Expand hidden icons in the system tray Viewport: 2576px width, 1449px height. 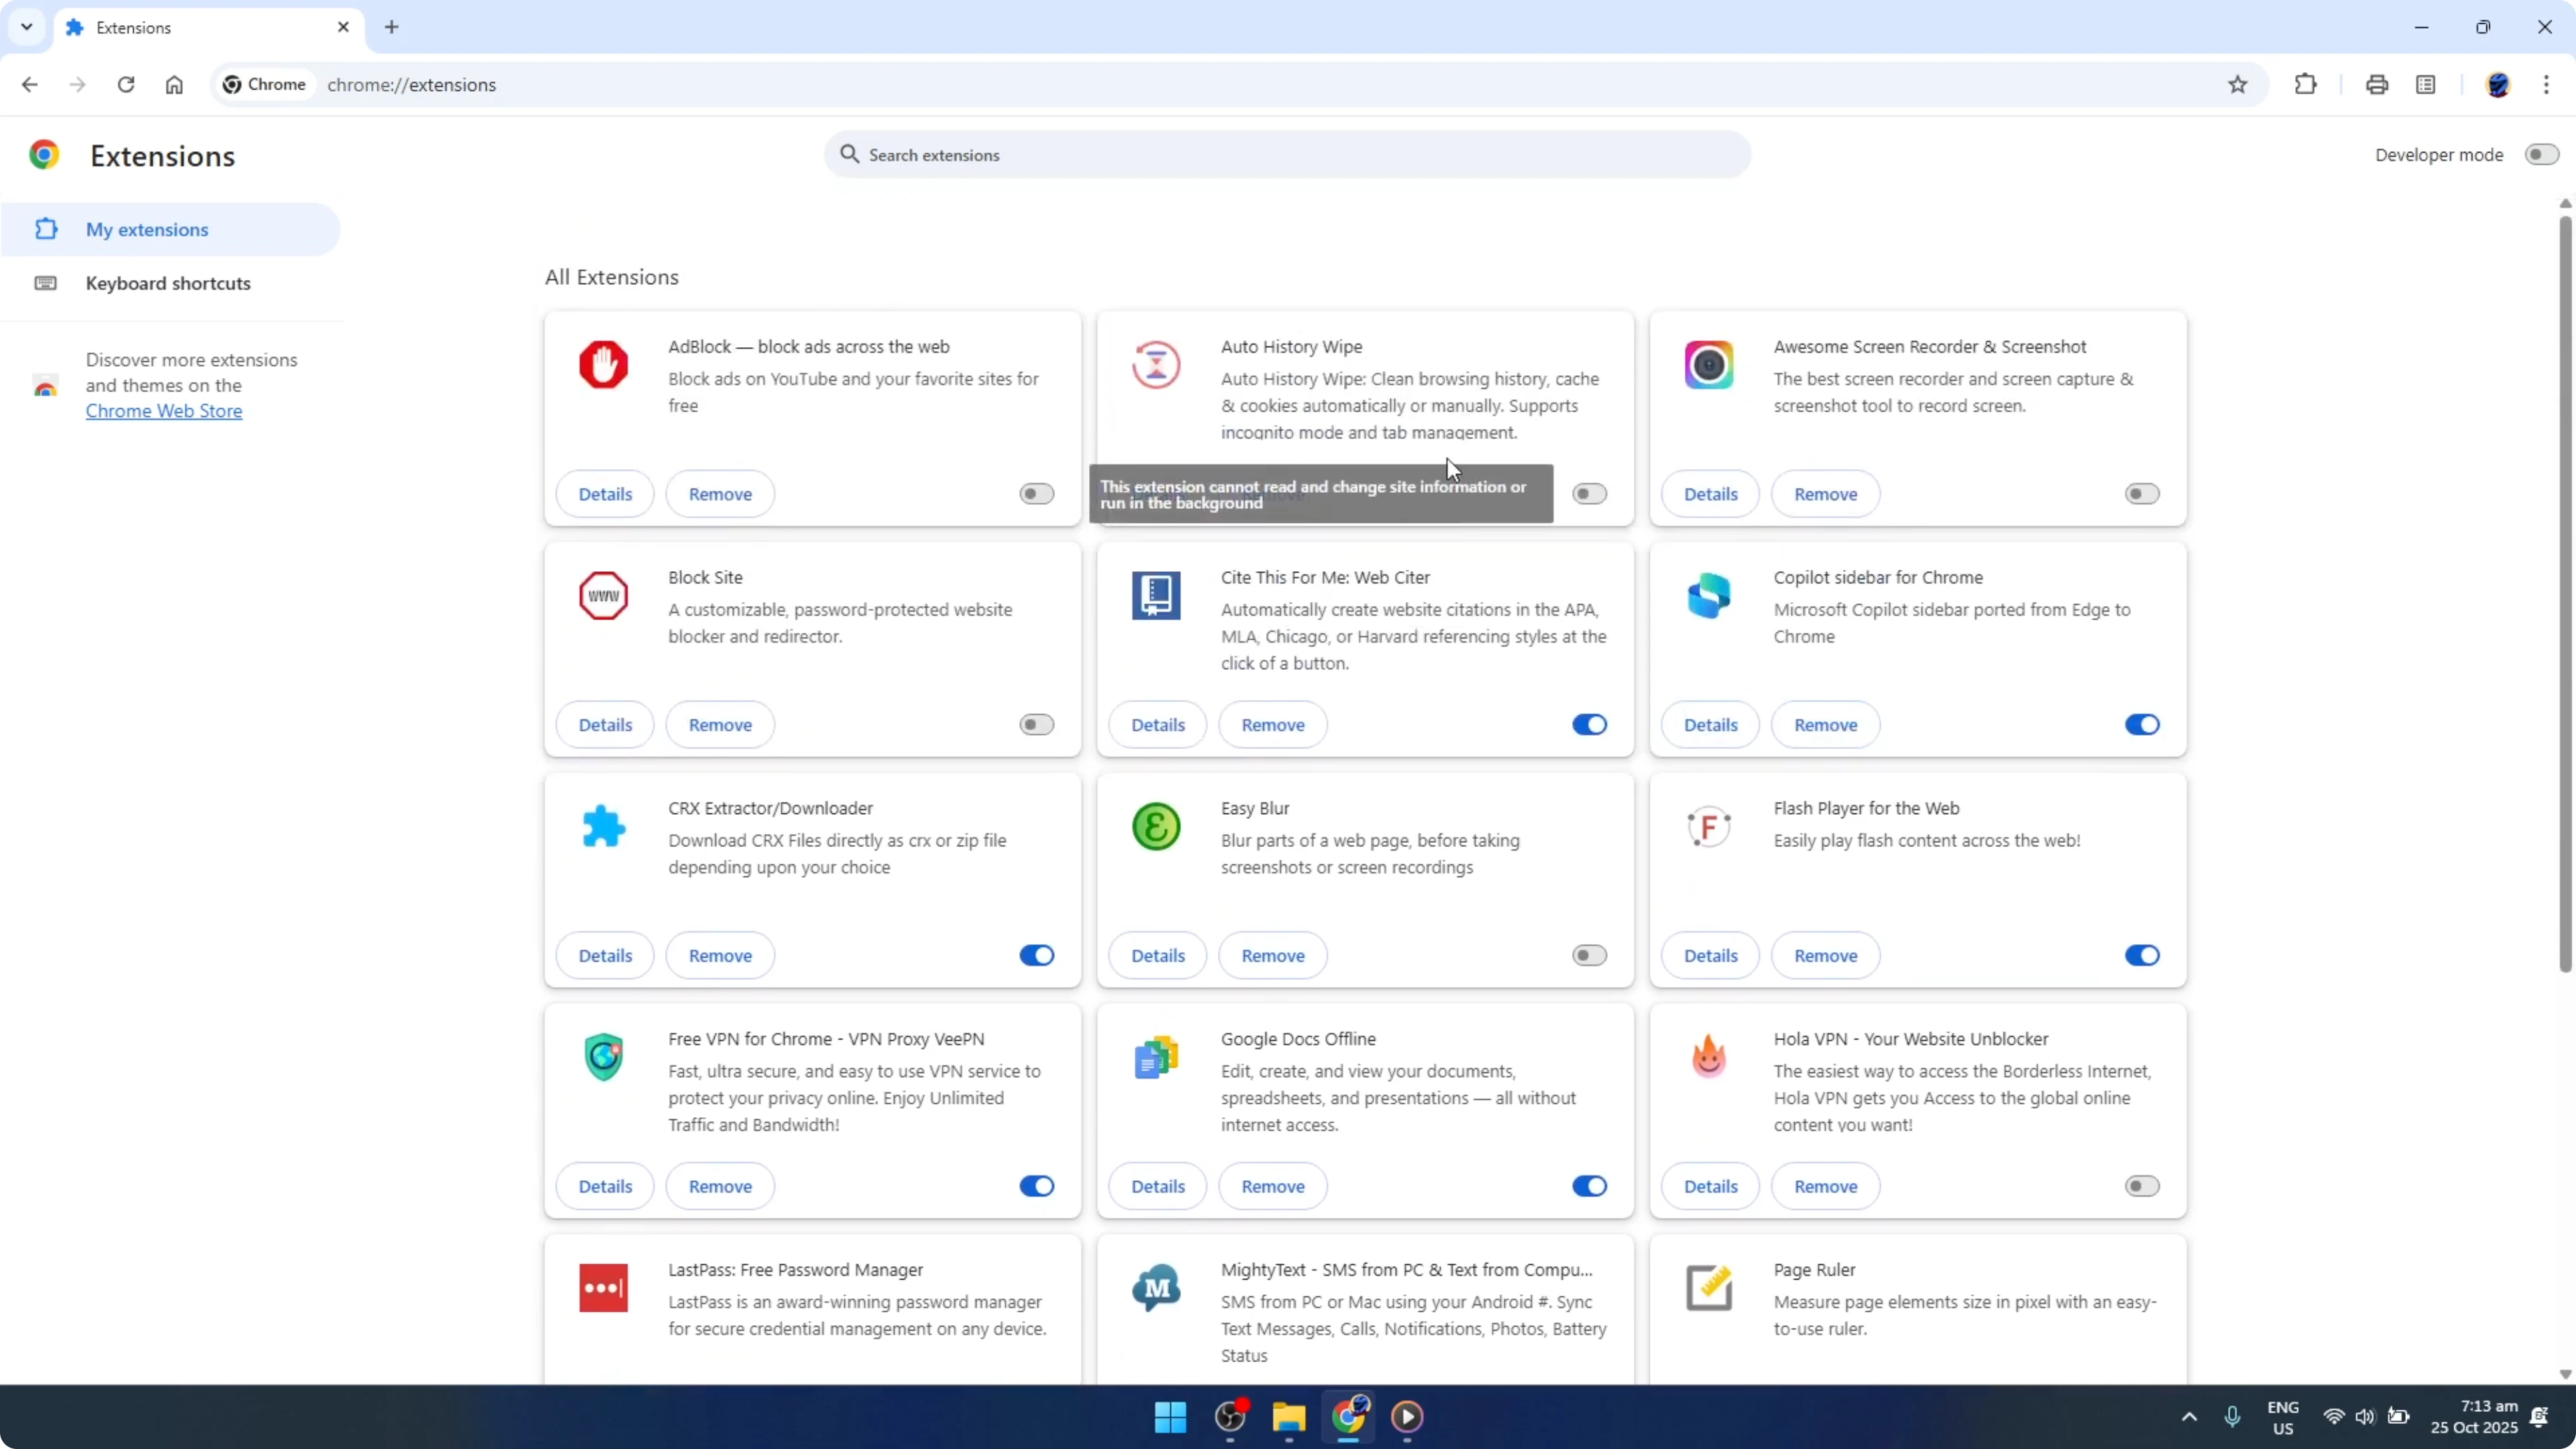point(2189,1417)
